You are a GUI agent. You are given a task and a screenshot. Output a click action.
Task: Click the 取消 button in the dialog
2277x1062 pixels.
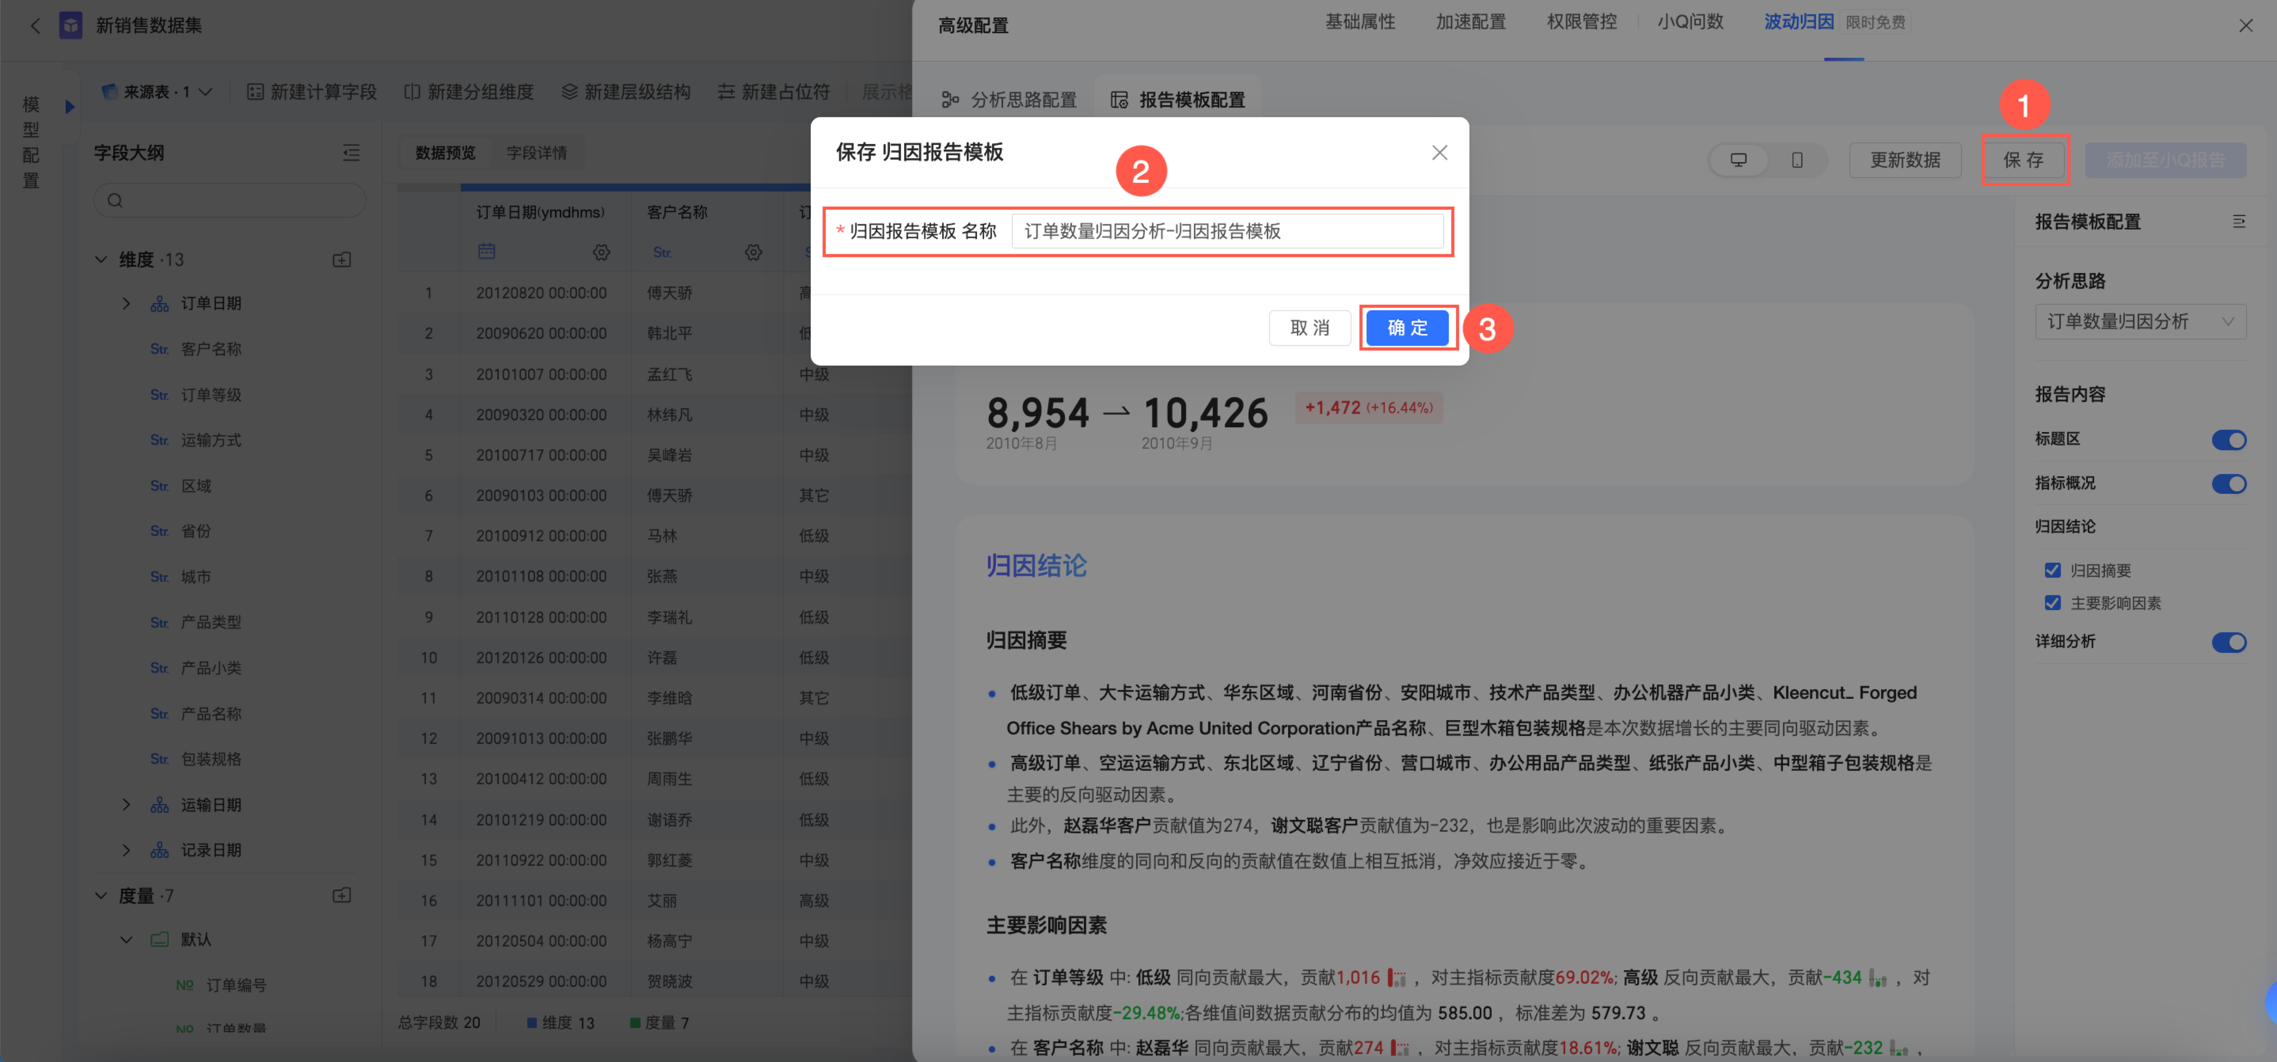(x=1309, y=328)
